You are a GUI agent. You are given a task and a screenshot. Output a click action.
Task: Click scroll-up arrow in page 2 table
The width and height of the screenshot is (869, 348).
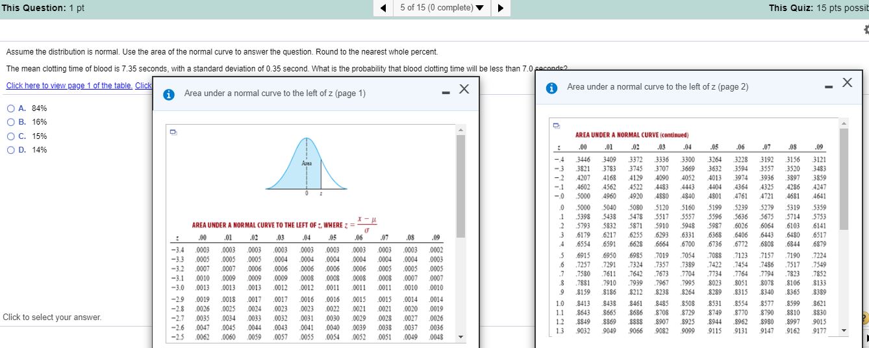844,123
